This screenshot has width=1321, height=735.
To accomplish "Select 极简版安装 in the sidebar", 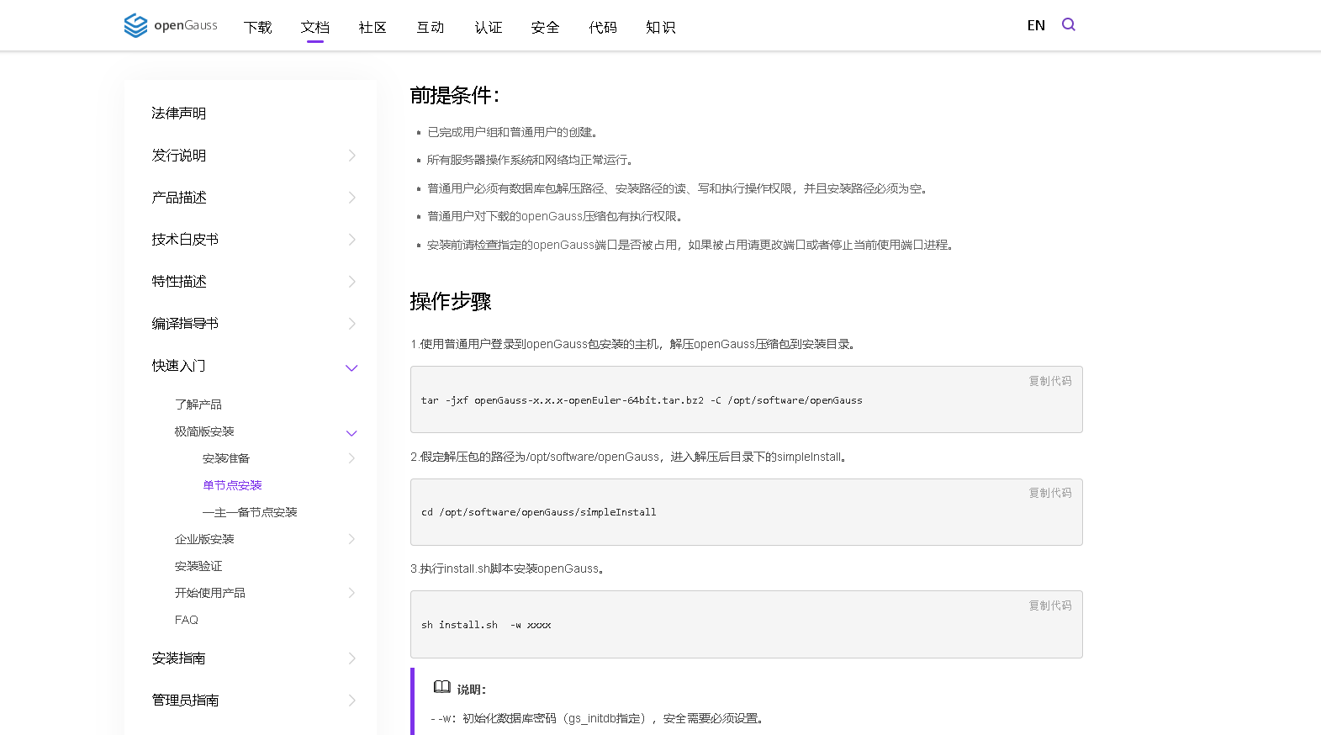I will click(204, 431).
